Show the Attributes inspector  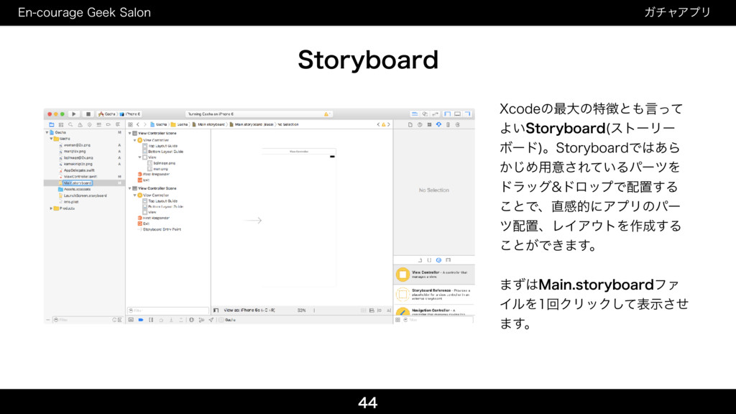coord(438,125)
